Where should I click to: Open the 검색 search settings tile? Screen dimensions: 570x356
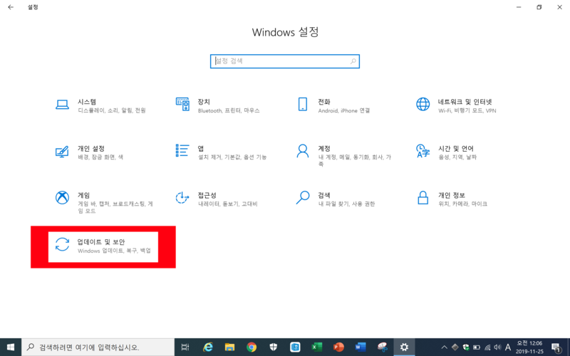(x=336, y=199)
